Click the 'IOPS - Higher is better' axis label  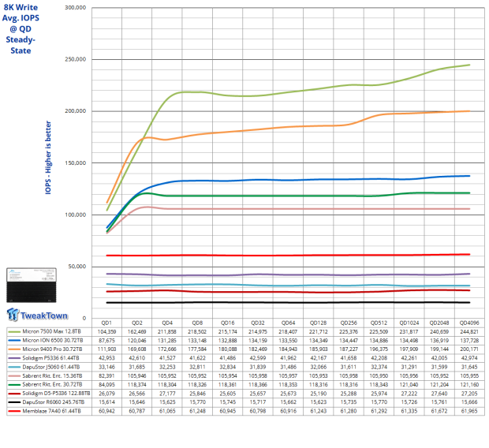[48, 158]
